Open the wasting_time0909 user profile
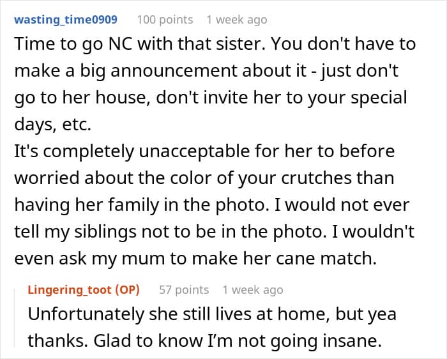447x359 pixels. pyautogui.click(x=66, y=20)
